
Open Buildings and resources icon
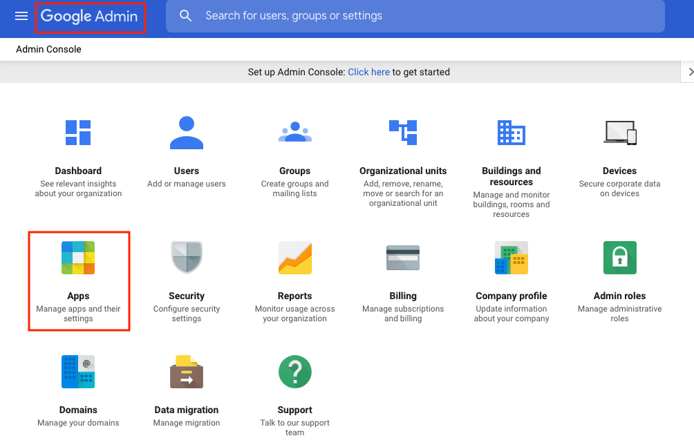click(x=511, y=133)
